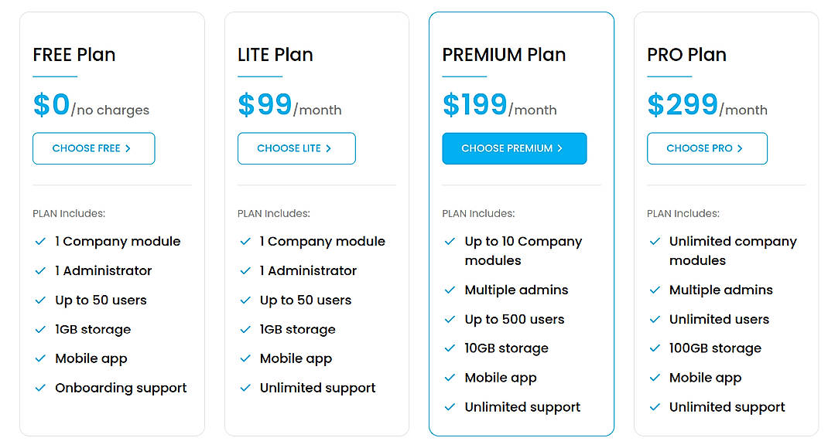Click the checkmark beside 'Unlimited support' in LITE Plan

[246, 388]
